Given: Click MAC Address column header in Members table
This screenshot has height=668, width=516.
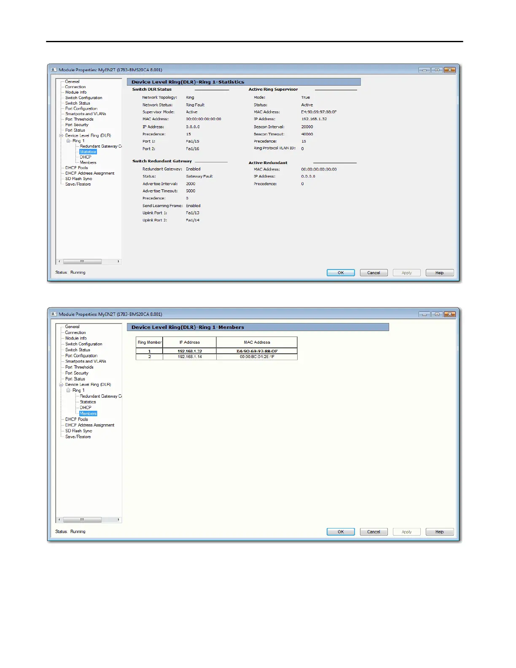Looking at the screenshot, I should point(257,342).
